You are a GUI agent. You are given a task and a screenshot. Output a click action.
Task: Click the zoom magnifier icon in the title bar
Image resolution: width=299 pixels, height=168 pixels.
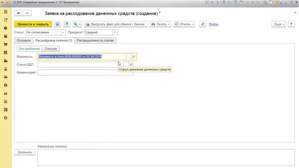(x=265, y=2)
